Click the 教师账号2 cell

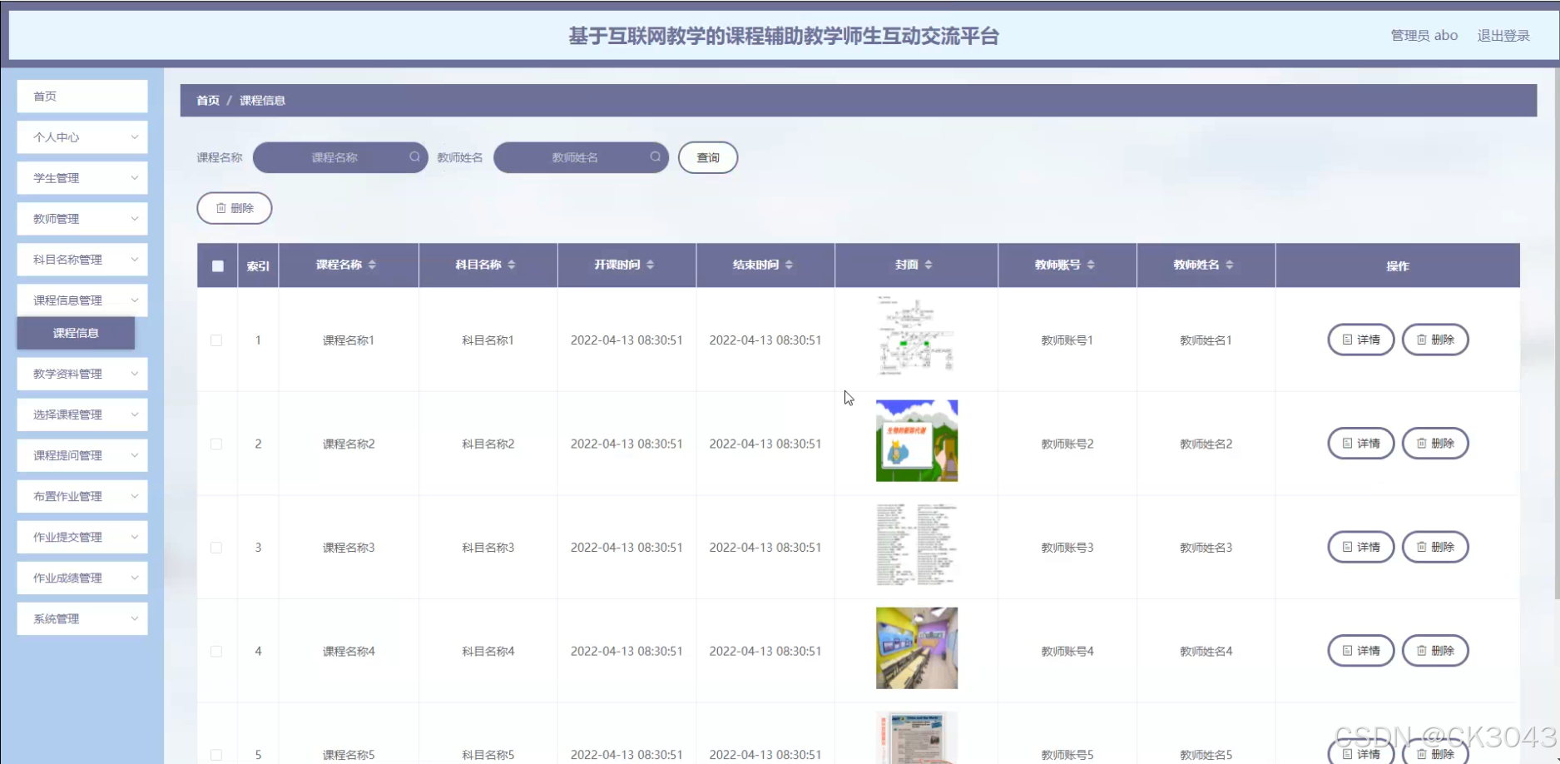point(1067,444)
